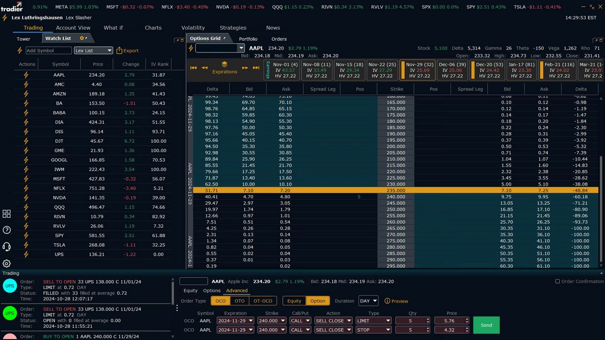Click the Expirations stack icon
Image resolution: width=605 pixels, height=340 pixels.
pos(225,64)
